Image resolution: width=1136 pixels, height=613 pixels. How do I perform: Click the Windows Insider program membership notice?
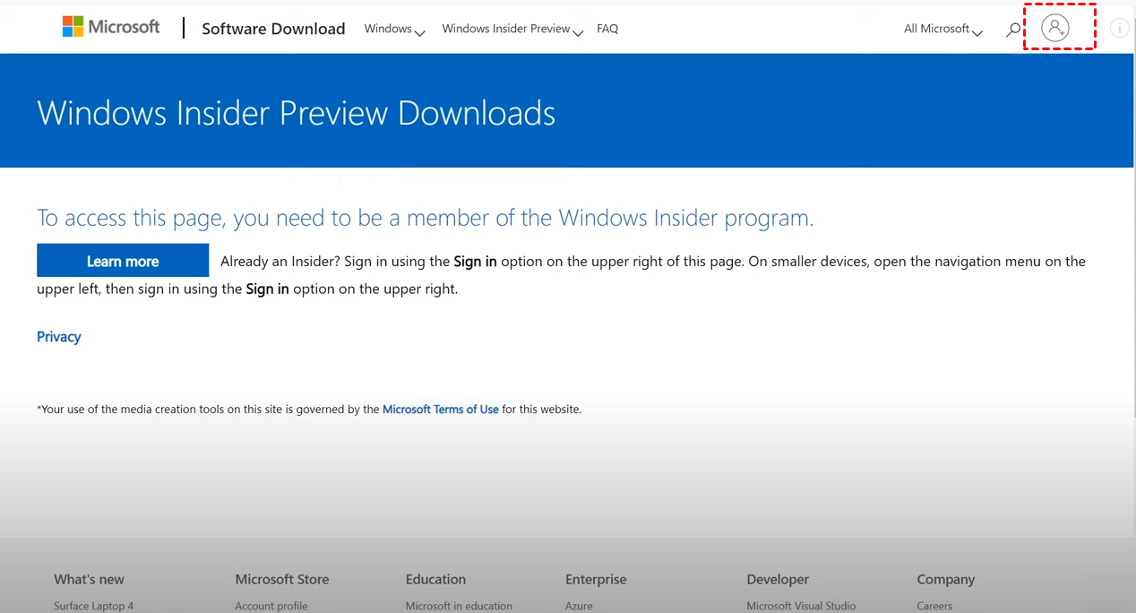(426, 218)
